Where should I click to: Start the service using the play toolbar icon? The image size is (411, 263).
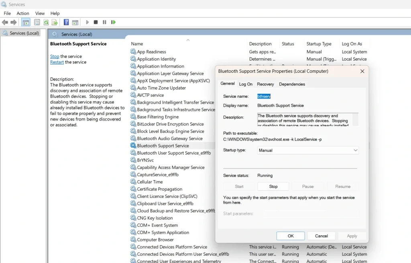click(x=87, y=22)
